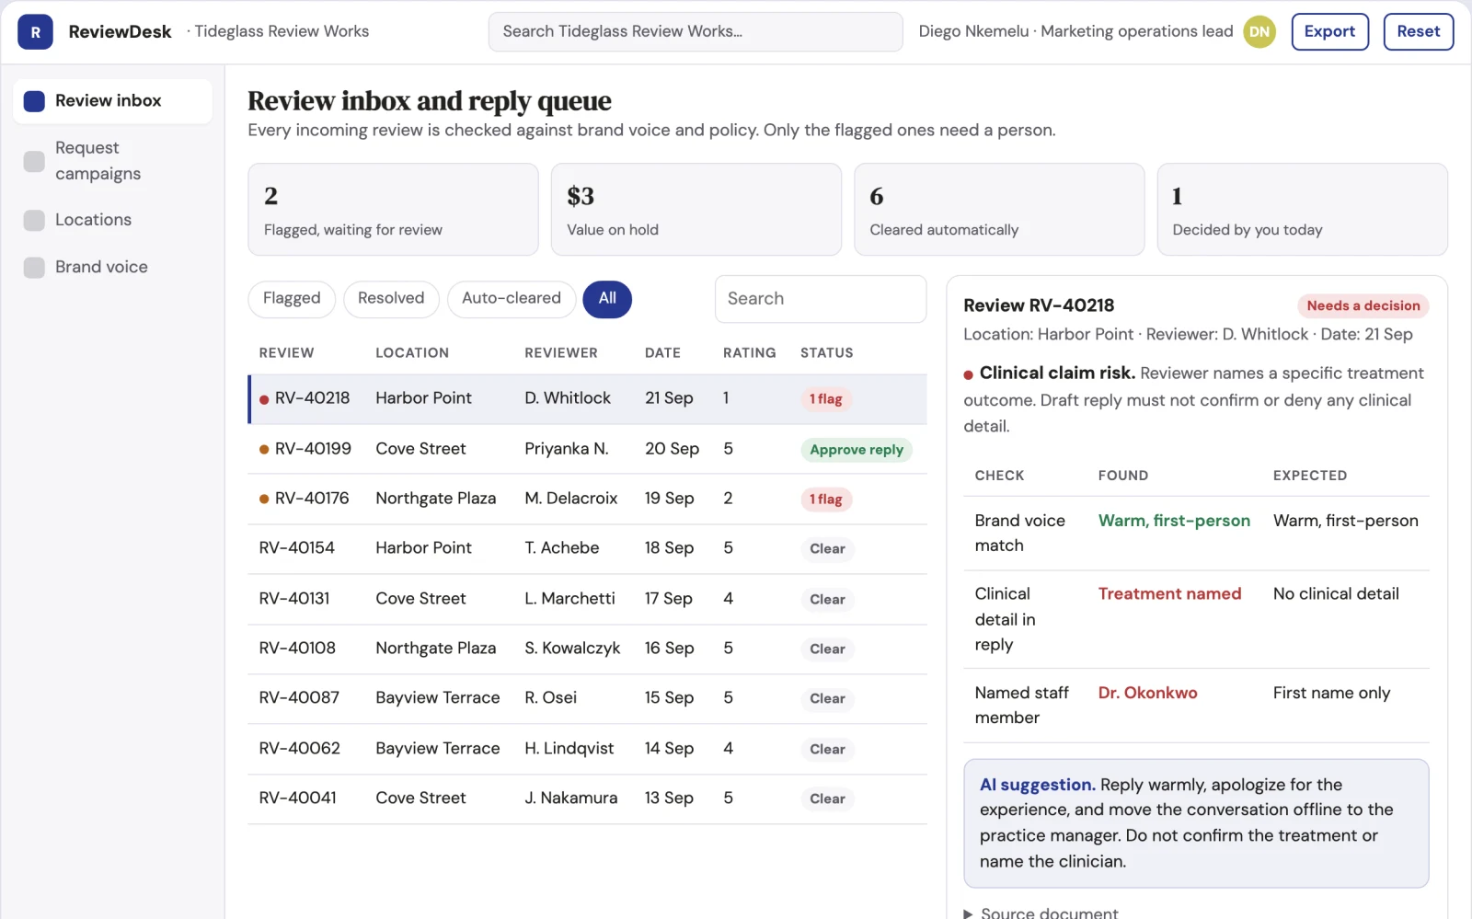Click the Reset button
Viewport: 1472px width, 919px height.
pos(1418,32)
